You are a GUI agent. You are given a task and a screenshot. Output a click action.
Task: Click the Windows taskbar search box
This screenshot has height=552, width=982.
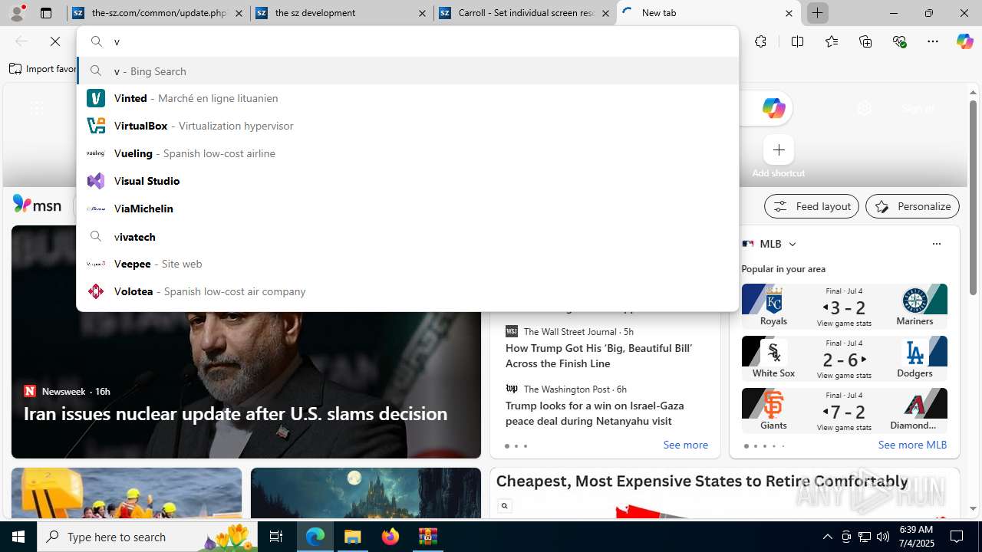(x=148, y=537)
